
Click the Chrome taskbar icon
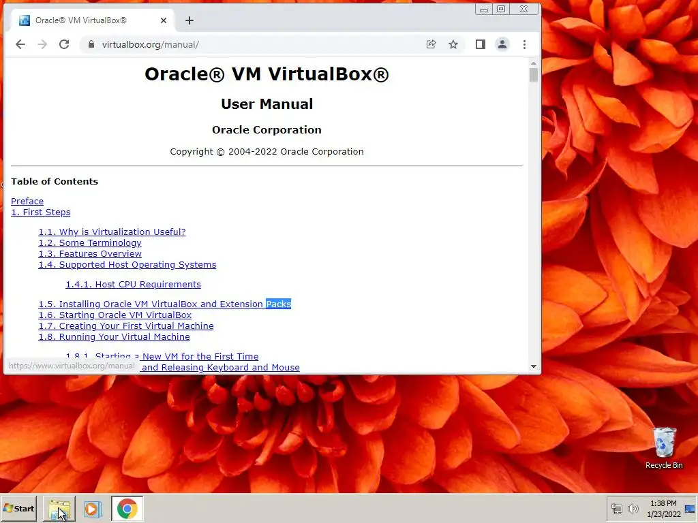[x=127, y=509]
